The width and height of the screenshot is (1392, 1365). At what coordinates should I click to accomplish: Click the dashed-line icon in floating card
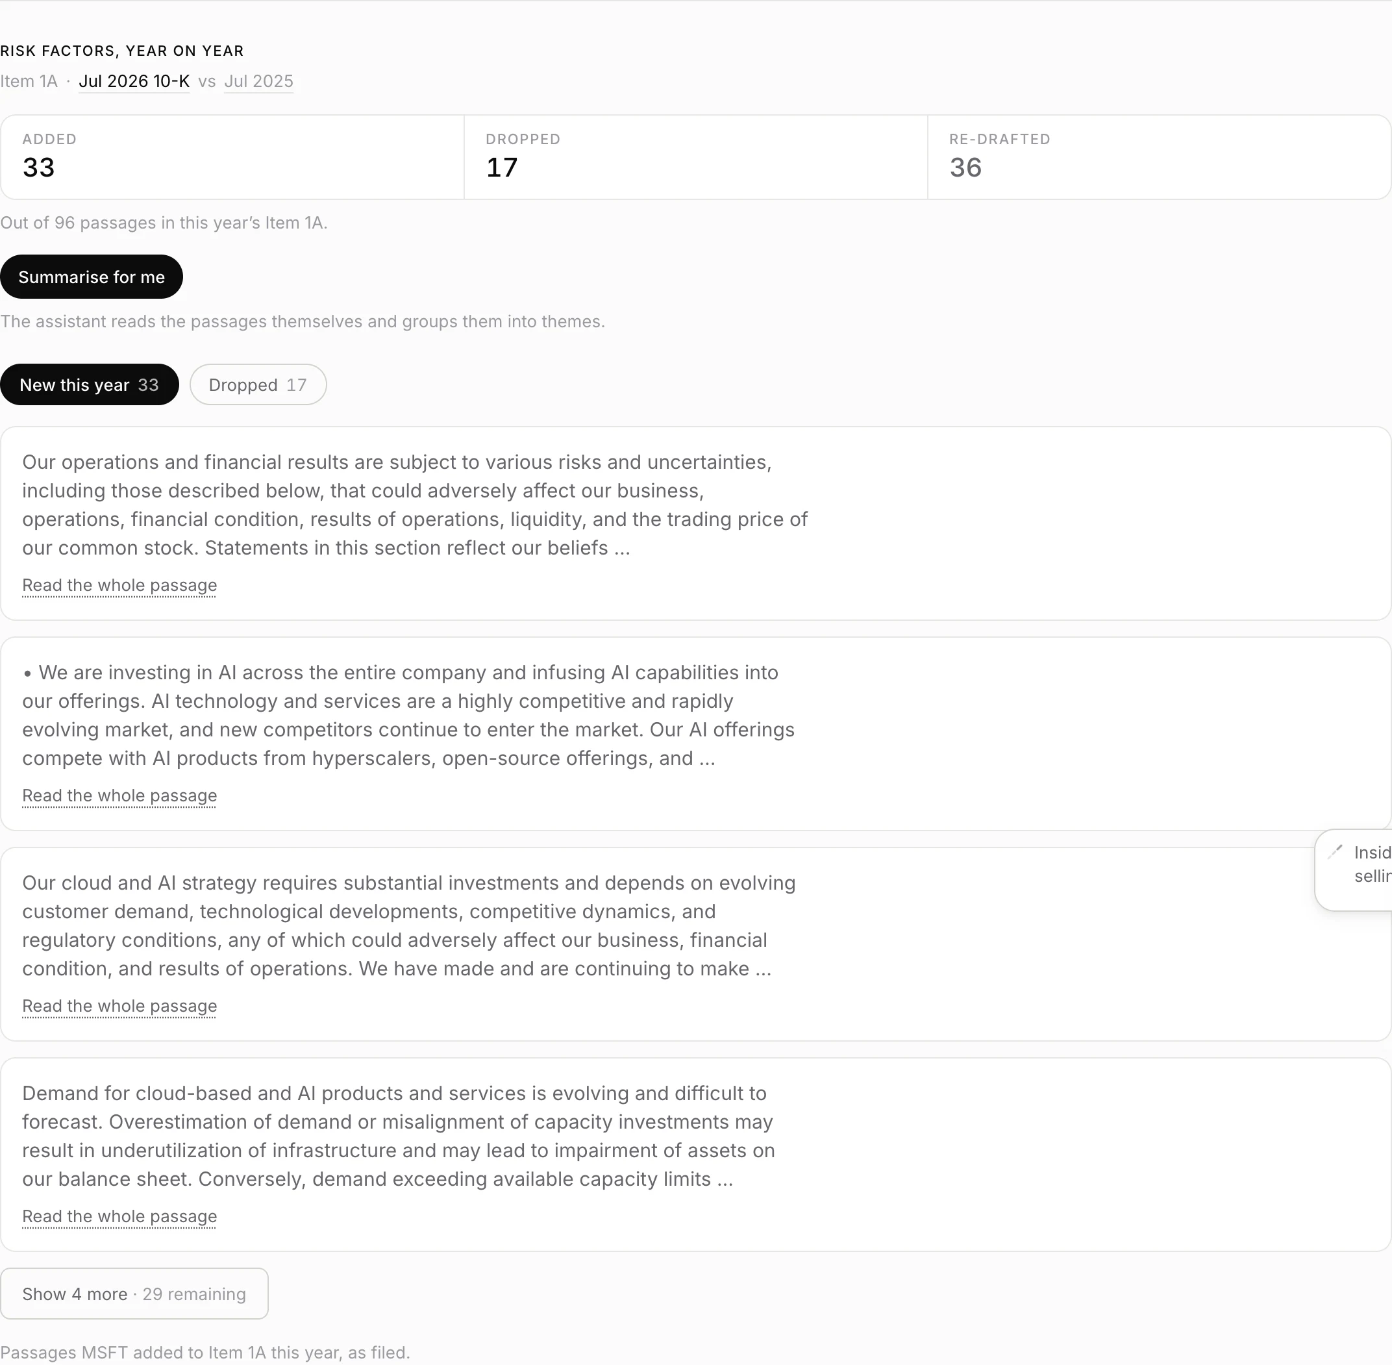(1335, 852)
